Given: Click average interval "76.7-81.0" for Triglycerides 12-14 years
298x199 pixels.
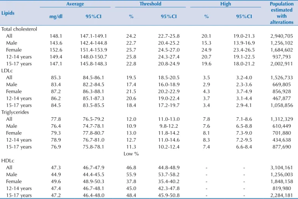Looking at the screenshot, I should [x=94, y=140].
